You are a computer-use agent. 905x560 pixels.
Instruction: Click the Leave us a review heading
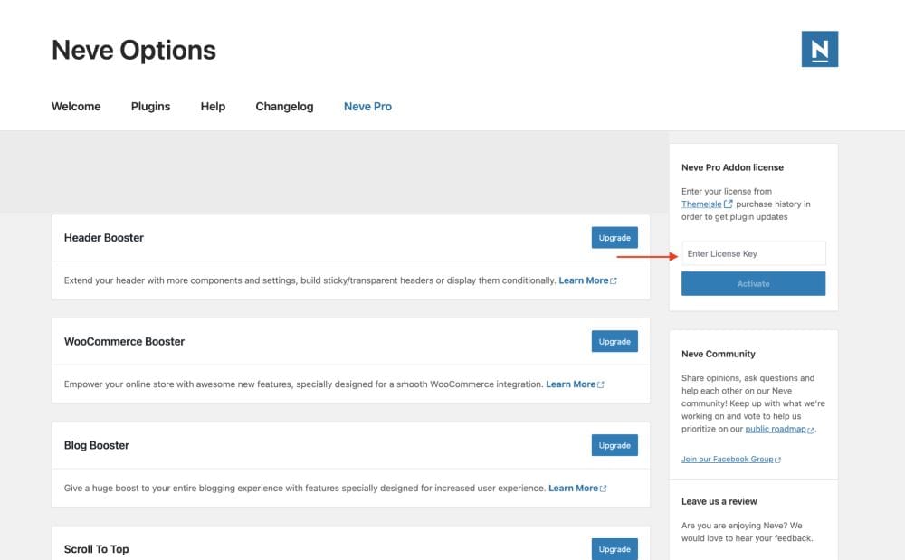[x=719, y=501]
